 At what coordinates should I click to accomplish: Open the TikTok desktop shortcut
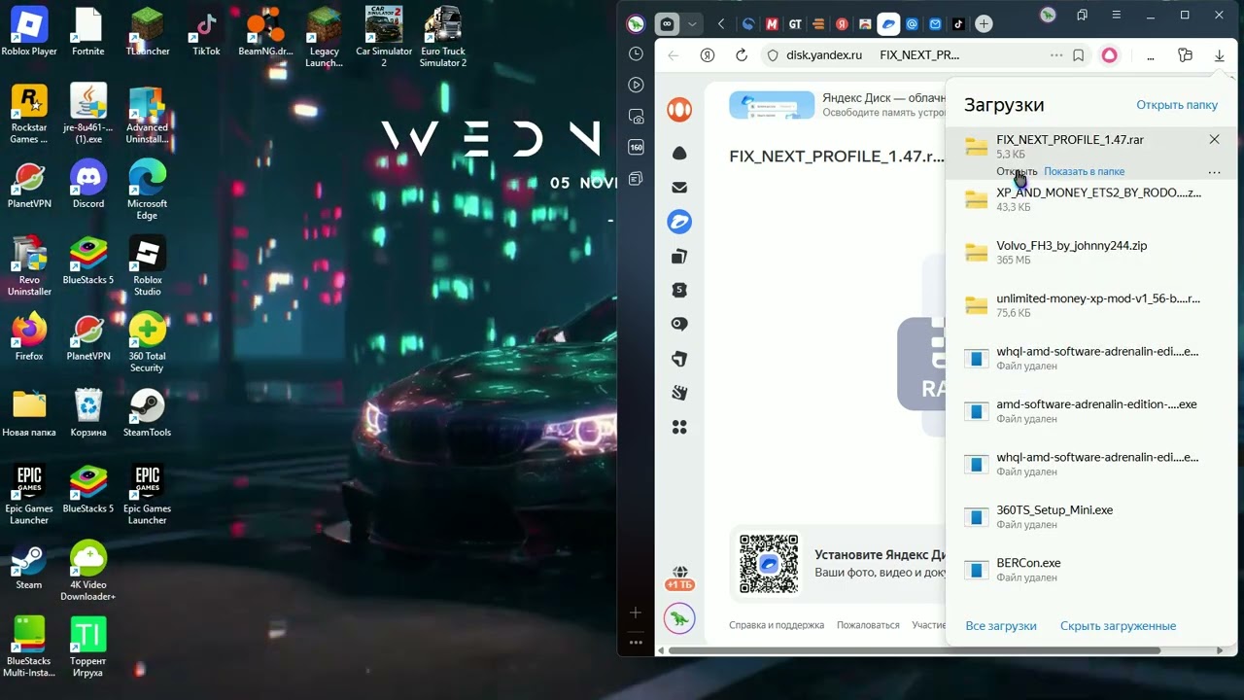[206, 31]
